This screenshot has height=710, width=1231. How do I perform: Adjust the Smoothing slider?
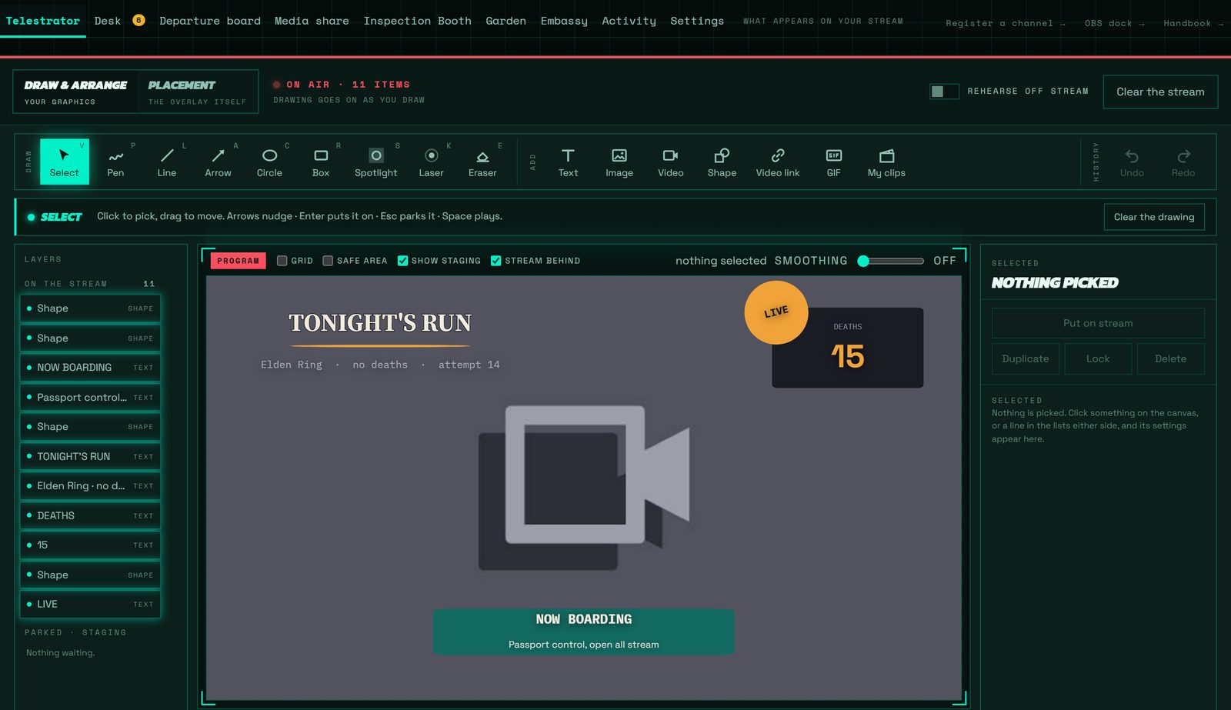pos(892,261)
